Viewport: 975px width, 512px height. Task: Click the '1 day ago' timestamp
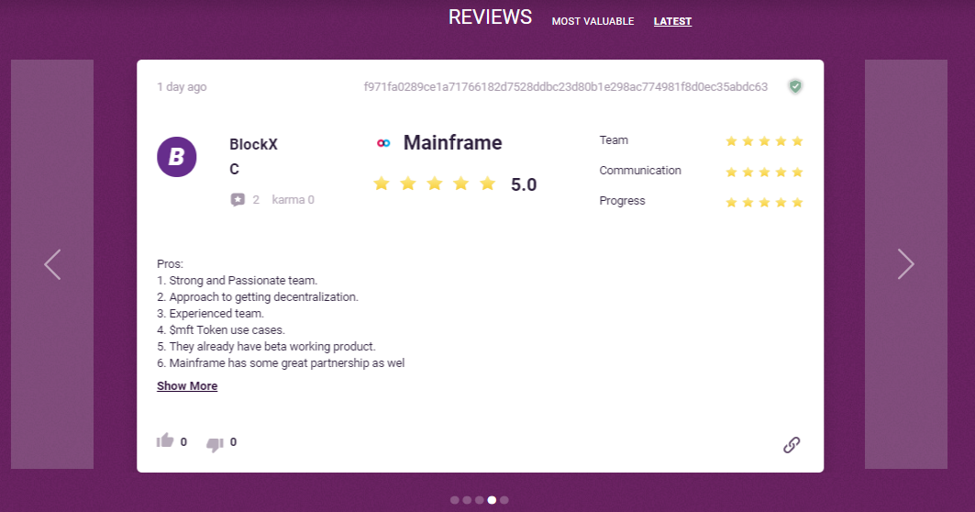click(x=182, y=87)
